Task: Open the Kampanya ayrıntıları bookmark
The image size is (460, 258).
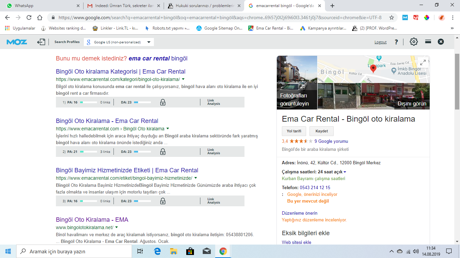Action: (x=323, y=29)
